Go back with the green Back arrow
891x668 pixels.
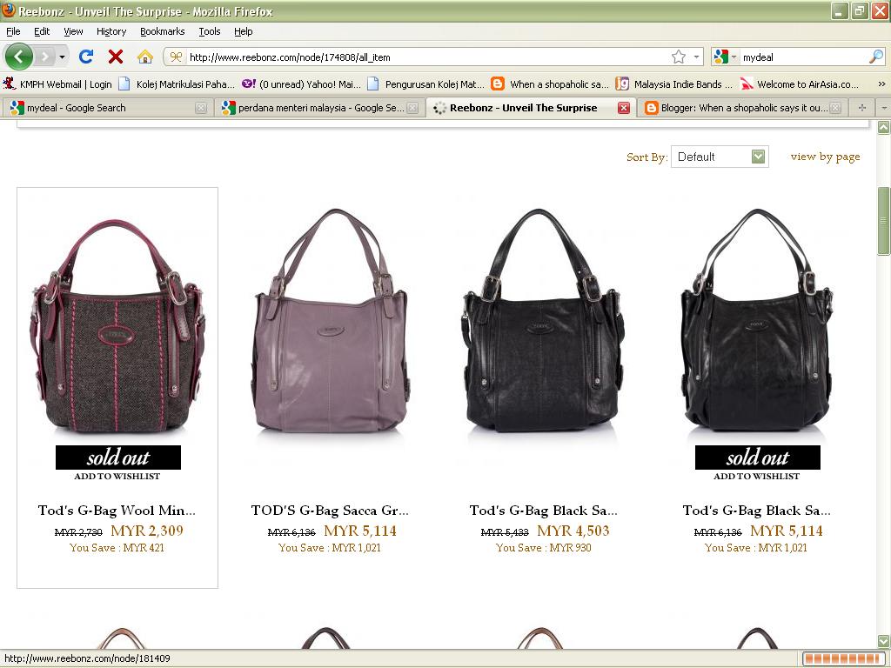[19, 57]
